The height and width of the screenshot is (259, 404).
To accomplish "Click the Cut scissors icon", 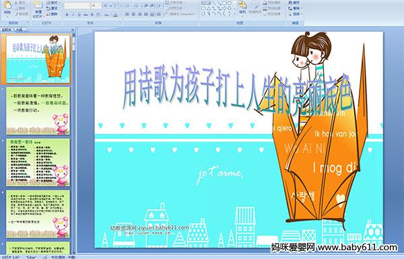I will click(x=16, y=3).
